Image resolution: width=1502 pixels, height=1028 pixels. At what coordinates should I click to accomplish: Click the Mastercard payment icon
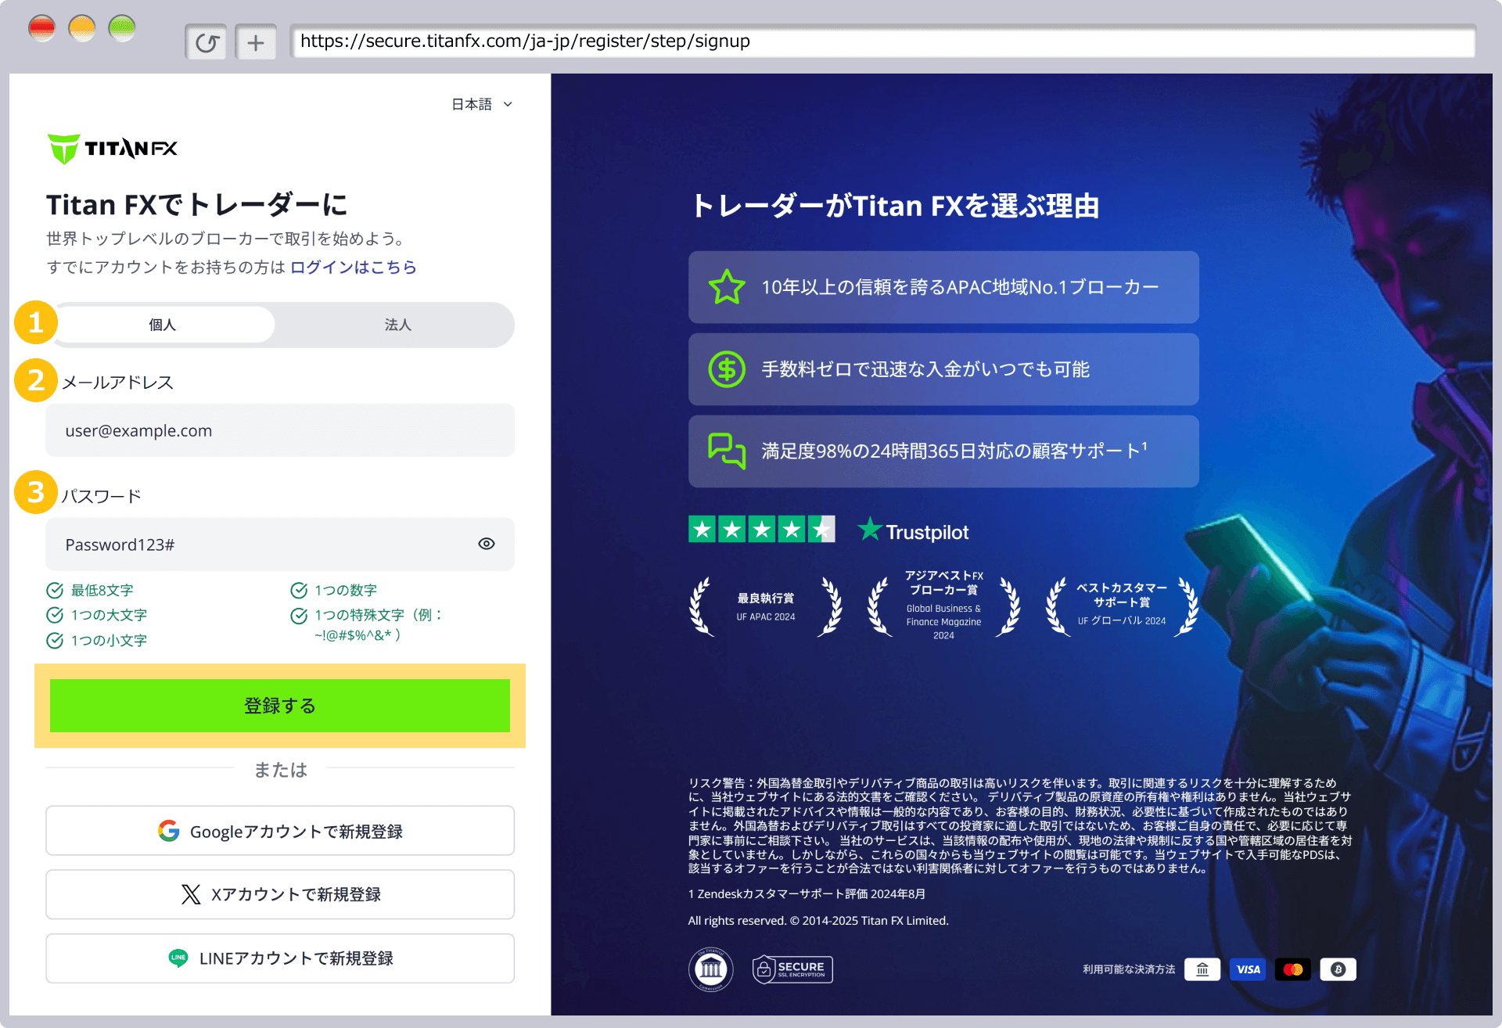point(1293,969)
